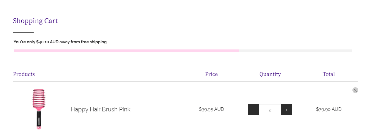Click the Price column header

click(x=211, y=74)
